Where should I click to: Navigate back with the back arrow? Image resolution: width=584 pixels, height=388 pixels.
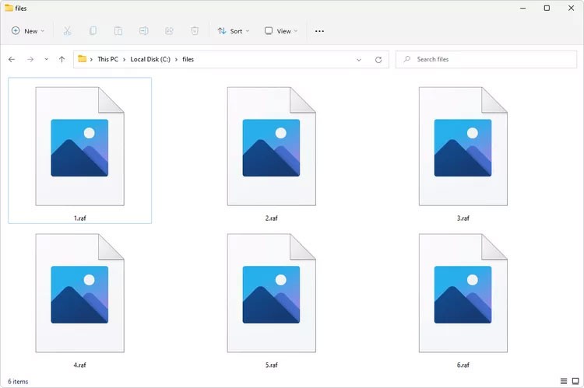tap(12, 59)
